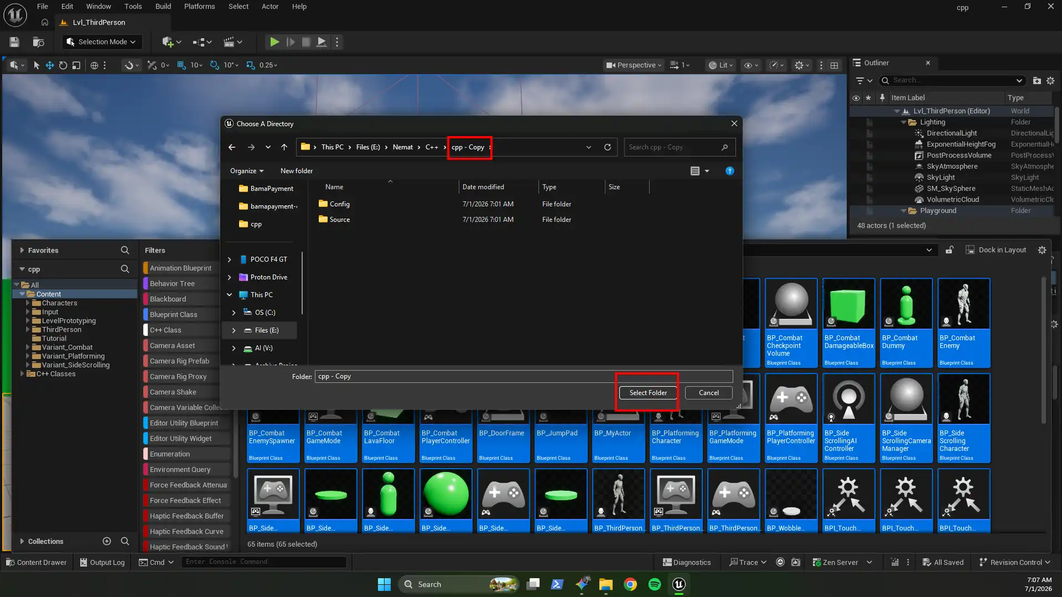This screenshot has width=1062, height=597.
Task: Click the Play level button
Action: (274, 42)
